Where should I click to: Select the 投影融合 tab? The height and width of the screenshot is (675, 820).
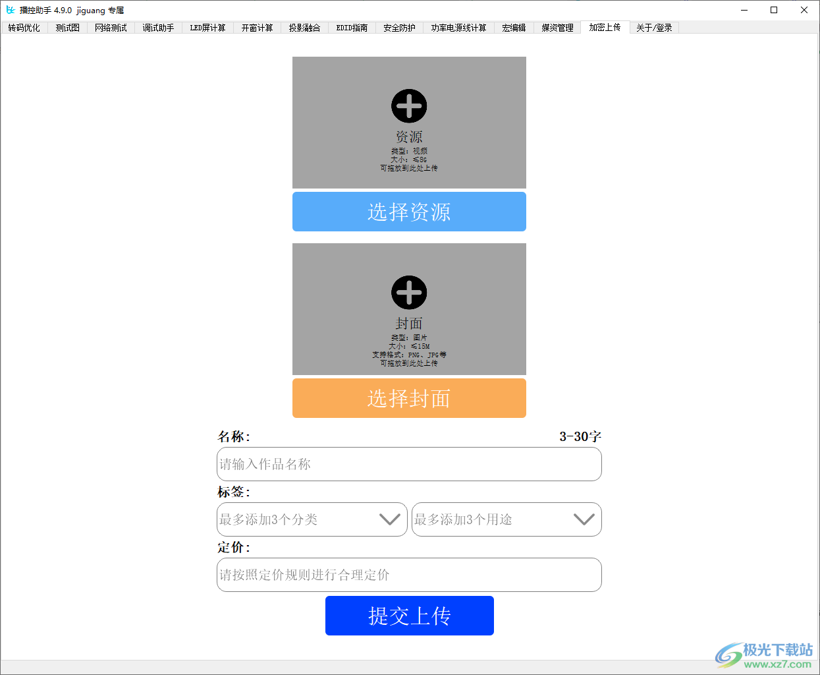coord(304,28)
